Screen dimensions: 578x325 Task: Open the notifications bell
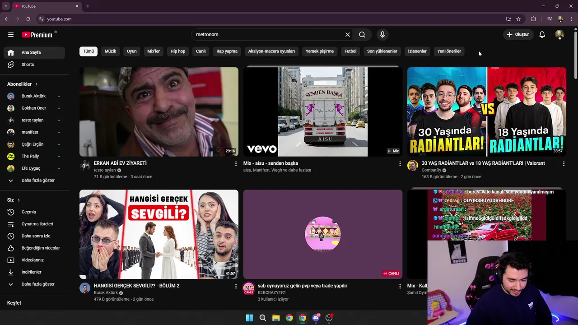point(542,35)
